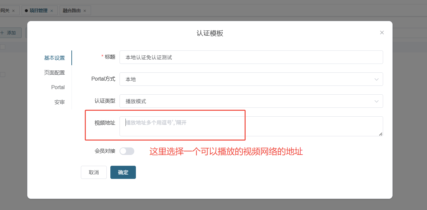This screenshot has width=427, height=210.
Task: Open the 安审 side tab
Action: click(59, 102)
